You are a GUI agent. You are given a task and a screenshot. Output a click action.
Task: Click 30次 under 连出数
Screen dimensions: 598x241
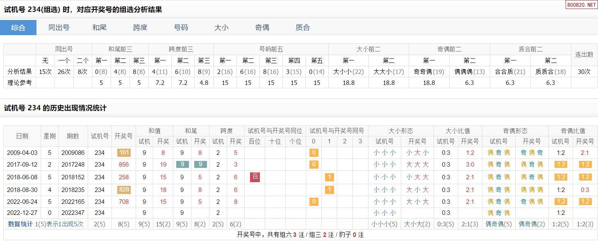[x=584, y=71]
